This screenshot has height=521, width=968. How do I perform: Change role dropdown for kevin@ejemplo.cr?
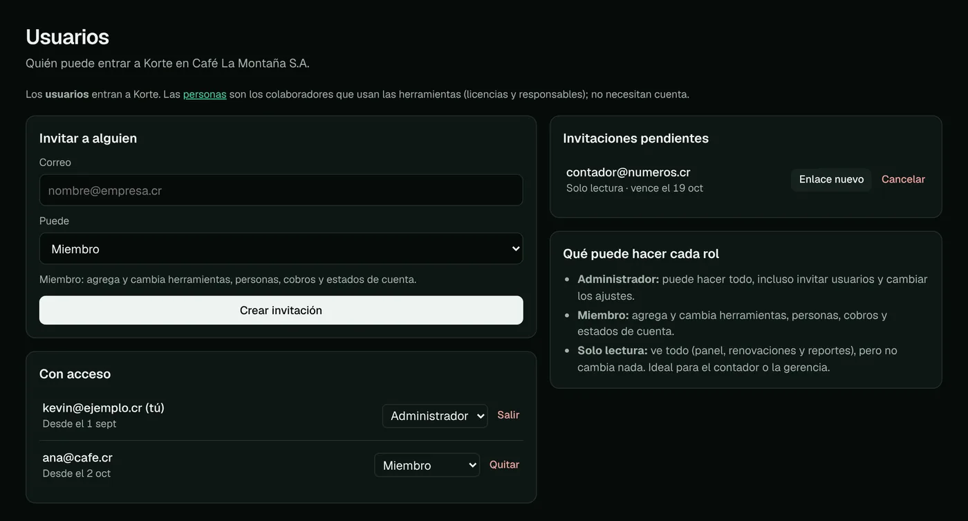[435, 416]
